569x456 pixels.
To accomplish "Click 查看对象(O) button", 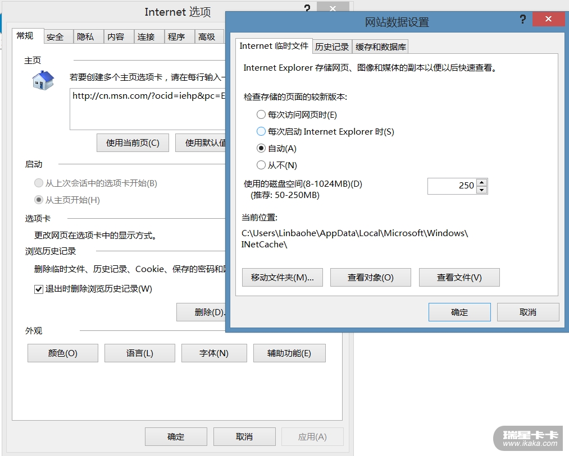I will [x=371, y=277].
